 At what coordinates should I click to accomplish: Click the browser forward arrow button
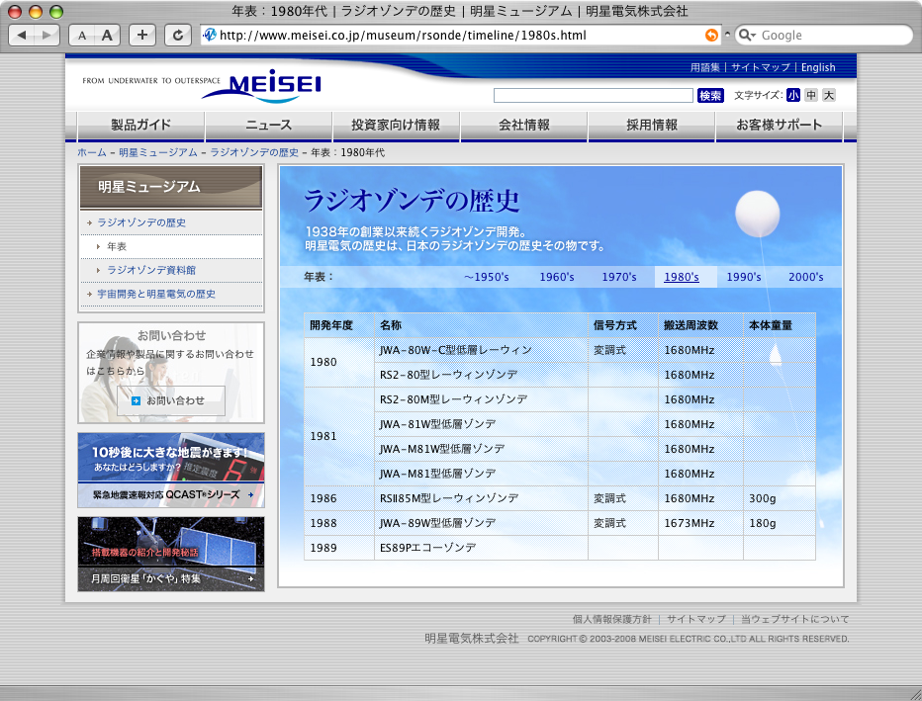pyautogui.click(x=47, y=35)
